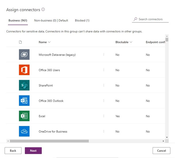This screenshot has height=158, width=175.
Task: Click the Excel connector icon
Action: [x=24, y=116]
